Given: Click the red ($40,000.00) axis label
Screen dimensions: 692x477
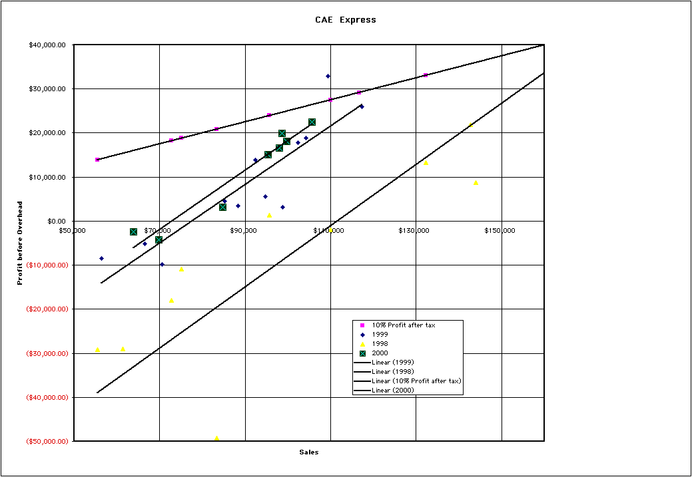Looking at the screenshot, I should [x=47, y=397].
